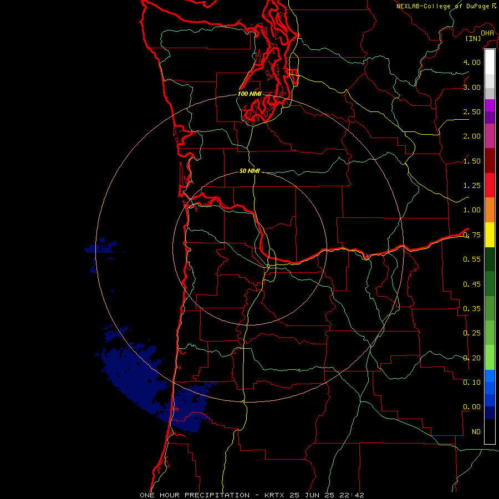The width and height of the screenshot is (499, 499).
Task: Click the 0.55 legend value
Action: tap(472, 259)
